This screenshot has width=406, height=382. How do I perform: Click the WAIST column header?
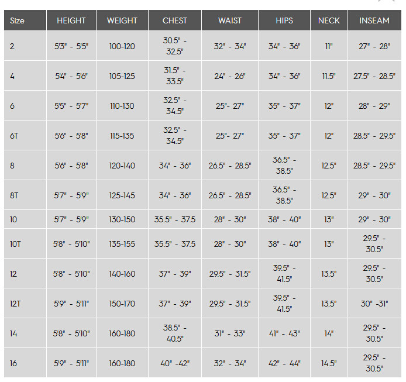(x=230, y=20)
